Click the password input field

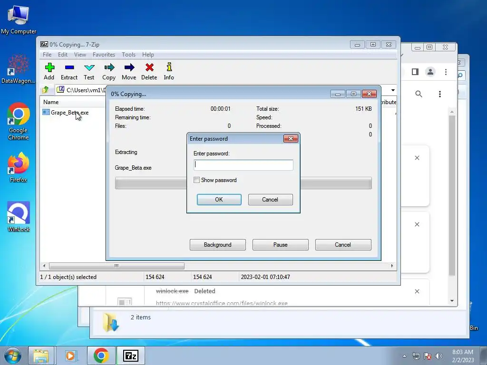[x=243, y=165]
